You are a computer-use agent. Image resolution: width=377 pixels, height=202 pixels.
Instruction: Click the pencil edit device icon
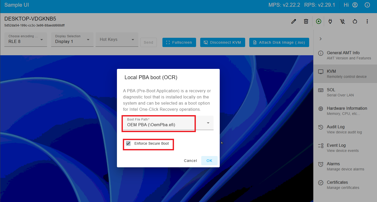pyautogui.click(x=293, y=21)
